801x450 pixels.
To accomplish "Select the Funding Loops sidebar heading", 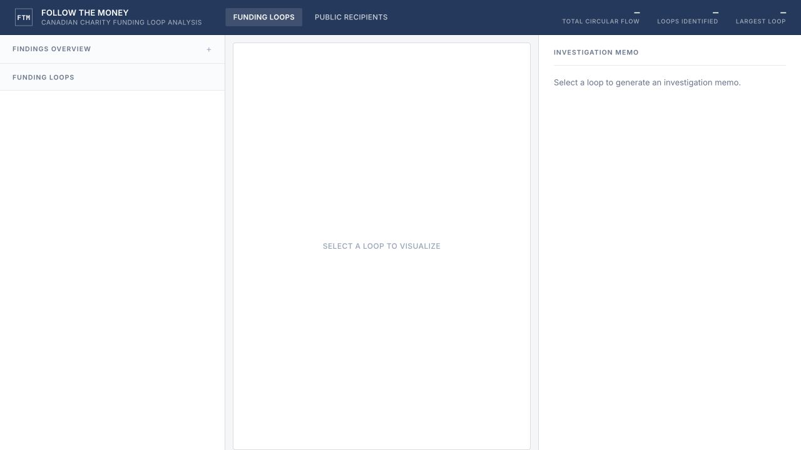I will click(x=43, y=77).
